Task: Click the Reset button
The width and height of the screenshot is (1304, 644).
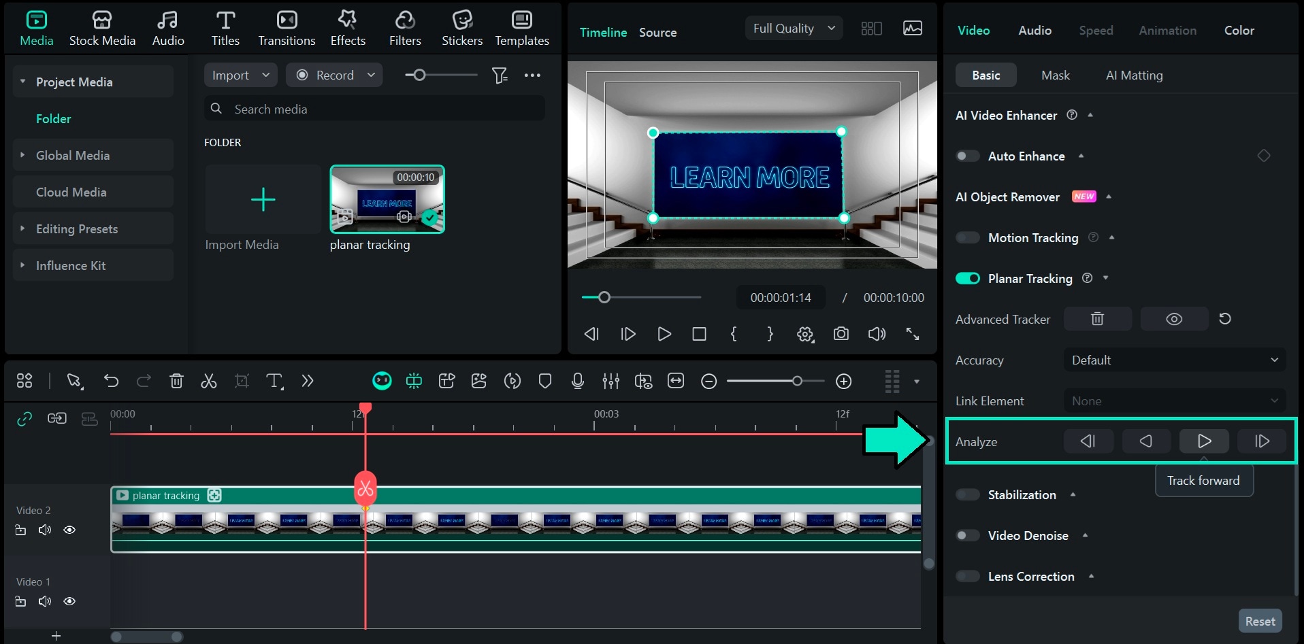Action: (x=1260, y=622)
